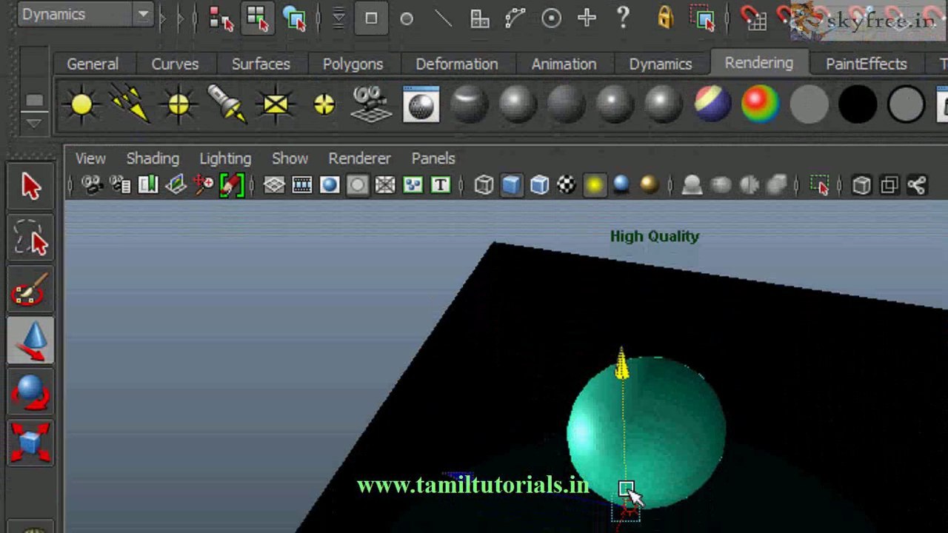Switch to select by object type mode
The width and height of the screenshot is (948, 533).
tap(257, 19)
